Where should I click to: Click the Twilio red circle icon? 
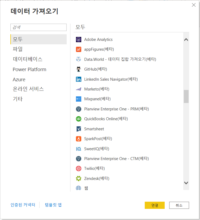(79, 169)
